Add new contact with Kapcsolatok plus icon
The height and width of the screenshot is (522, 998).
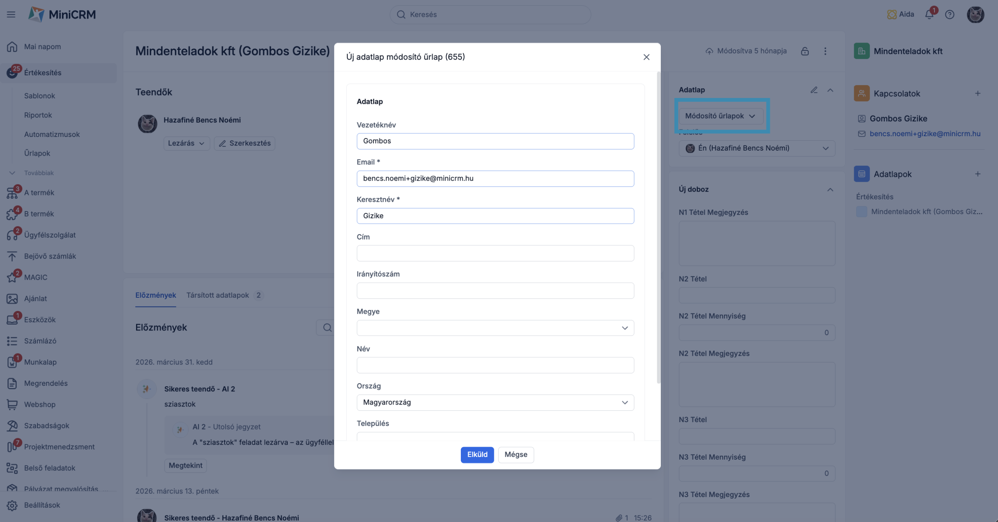[978, 93]
